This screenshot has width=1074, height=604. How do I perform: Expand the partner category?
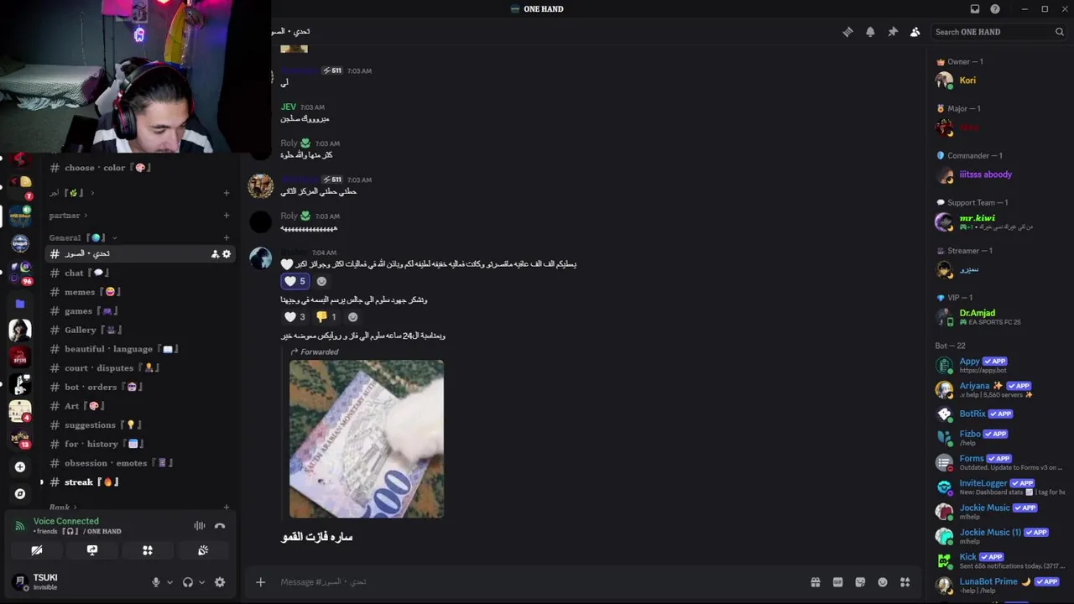pos(68,216)
